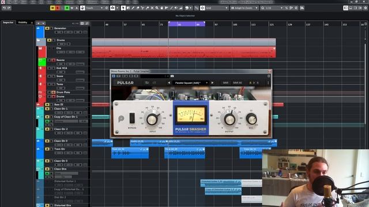Image resolution: width=369 pixels, height=207 pixels.
Task: Select the Range Selection tool
Action: 128,8
